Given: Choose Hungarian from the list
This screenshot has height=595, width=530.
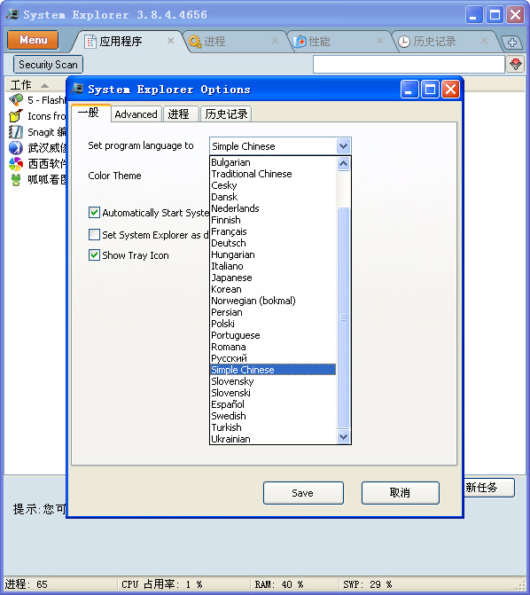Looking at the screenshot, I should [273, 254].
